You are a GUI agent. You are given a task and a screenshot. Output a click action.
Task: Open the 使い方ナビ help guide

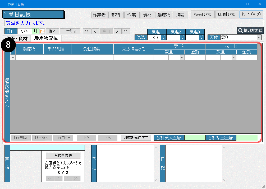pos(250,30)
